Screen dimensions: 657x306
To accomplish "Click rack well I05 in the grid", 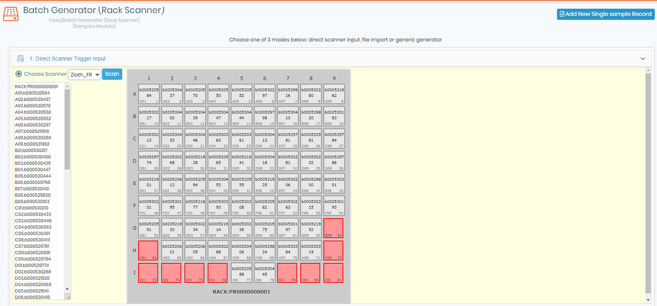I will (x=242, y=273).
